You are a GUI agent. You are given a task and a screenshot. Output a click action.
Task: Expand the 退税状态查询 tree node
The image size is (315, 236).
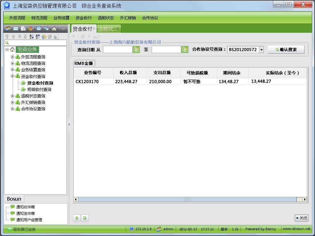13,96
